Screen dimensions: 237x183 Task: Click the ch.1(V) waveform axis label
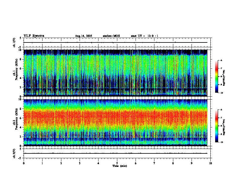coord(14,42)
